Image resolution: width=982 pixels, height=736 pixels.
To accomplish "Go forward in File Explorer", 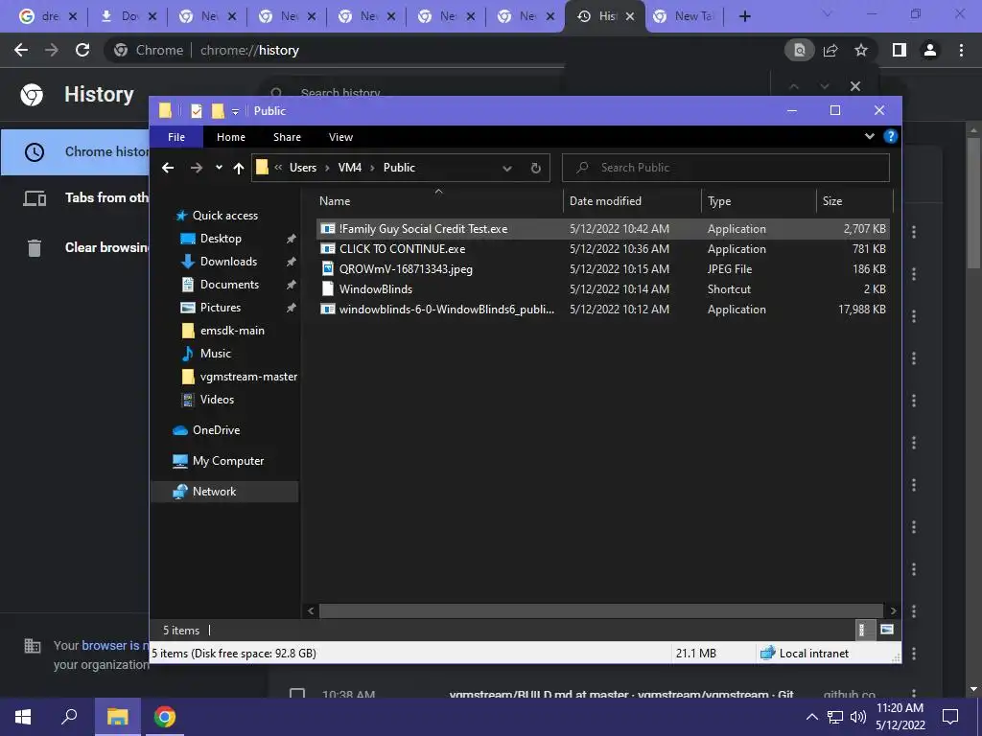I will point(197,168).
